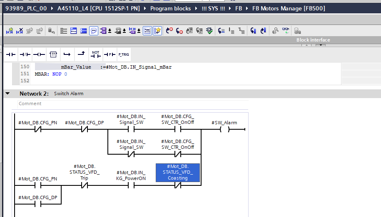Screen dimensions: 381x217
Task: Select the #SW_Alarm output coil
Action: (224, 129)
